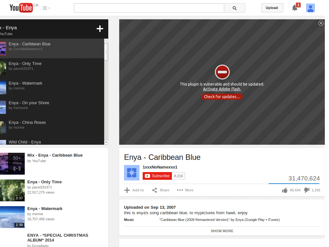Click the Activate Adobe Flash link

coord(222,89)
